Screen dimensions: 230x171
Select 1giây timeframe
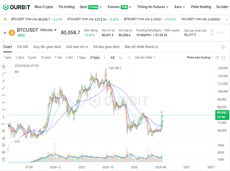point(8,58)
